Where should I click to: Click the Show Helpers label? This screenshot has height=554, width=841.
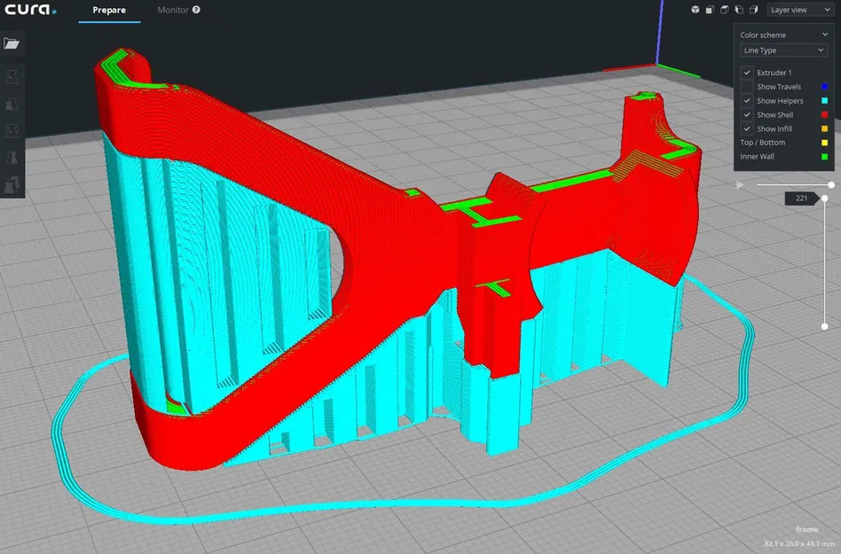780,101
